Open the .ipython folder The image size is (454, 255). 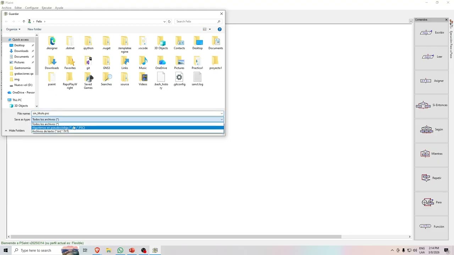point(88,43)
